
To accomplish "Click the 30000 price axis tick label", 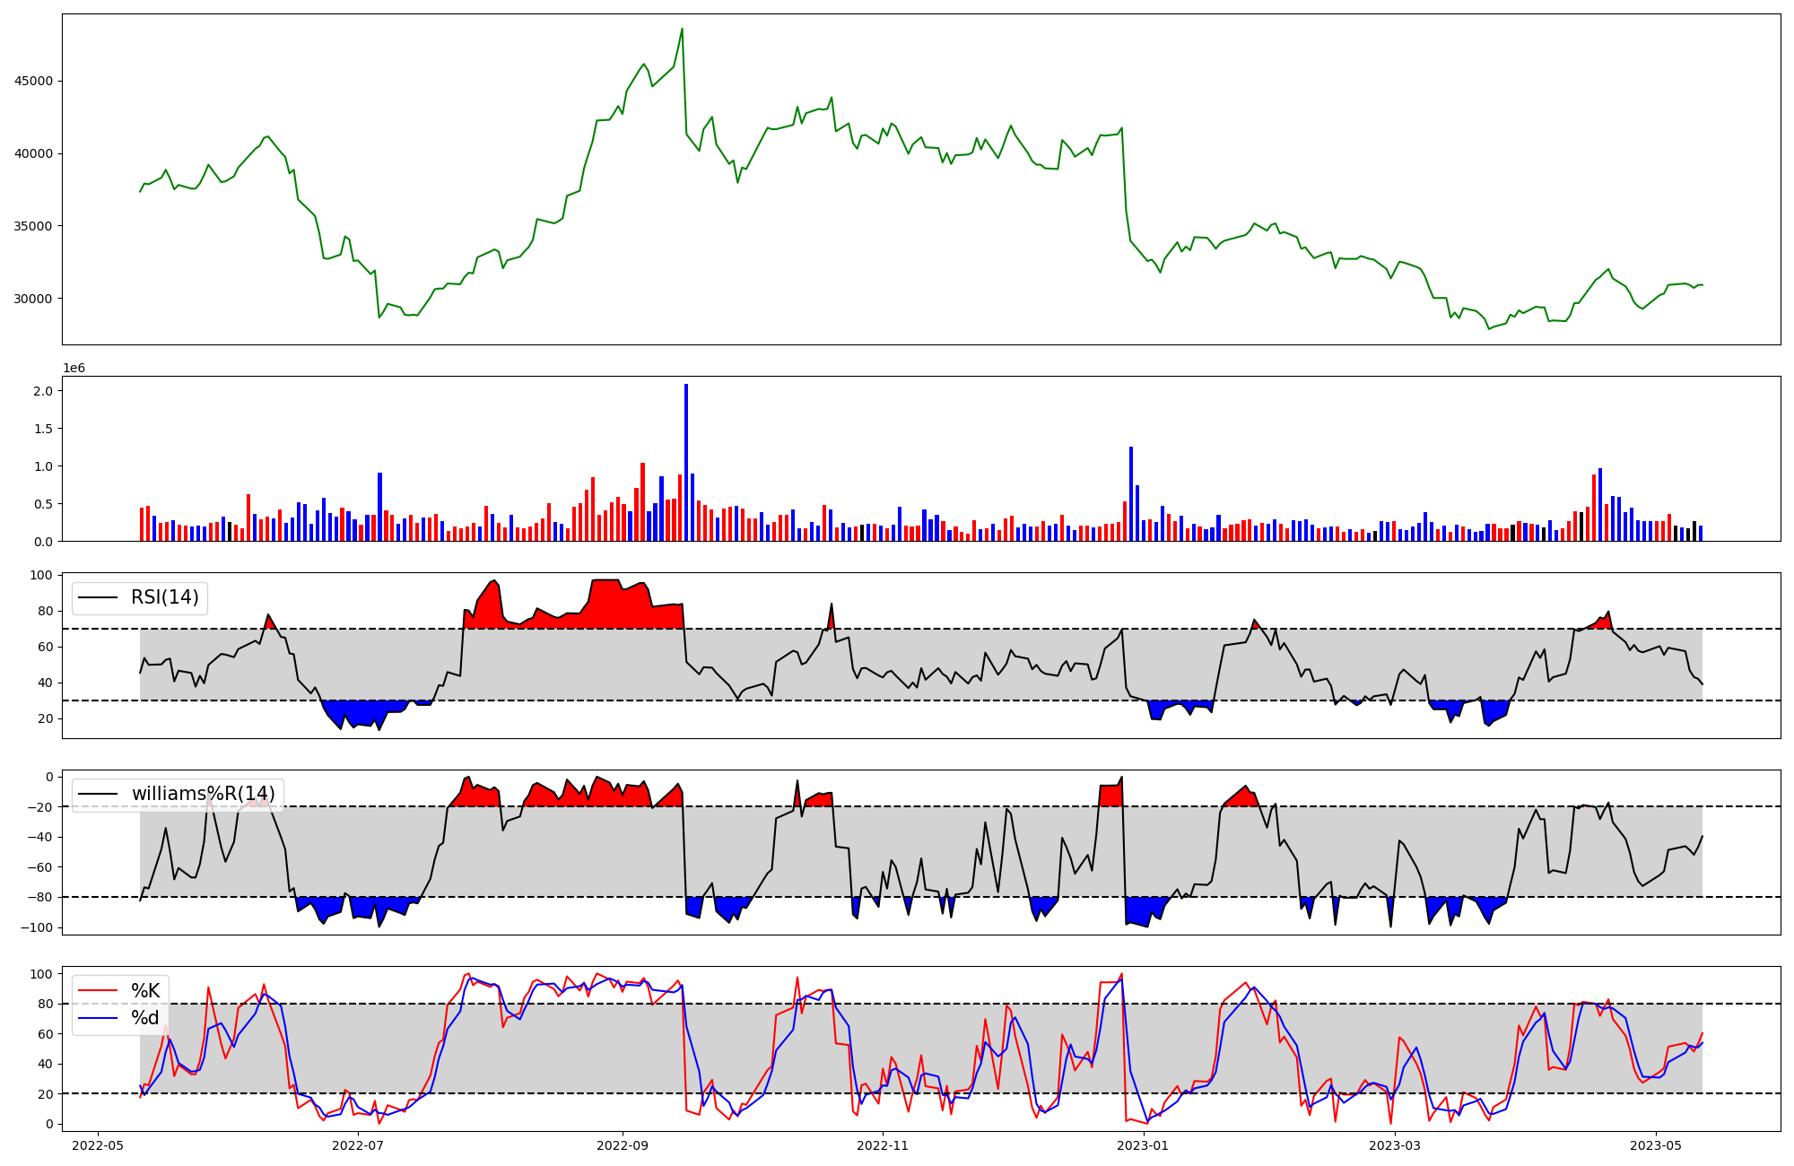I will 33,299.
